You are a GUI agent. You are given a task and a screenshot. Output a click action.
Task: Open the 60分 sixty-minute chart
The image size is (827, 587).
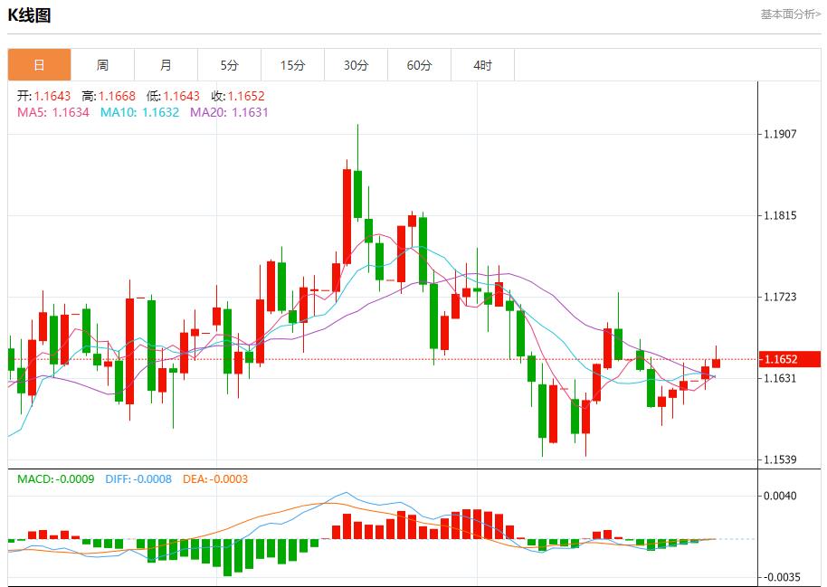point(420,64)
